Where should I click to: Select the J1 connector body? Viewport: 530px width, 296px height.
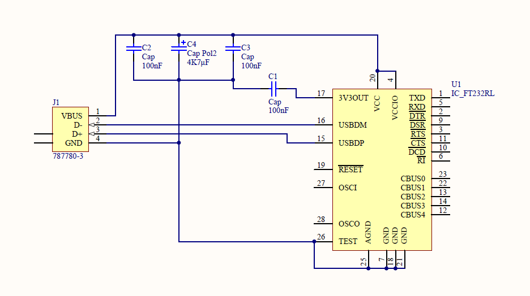(71, 129)
